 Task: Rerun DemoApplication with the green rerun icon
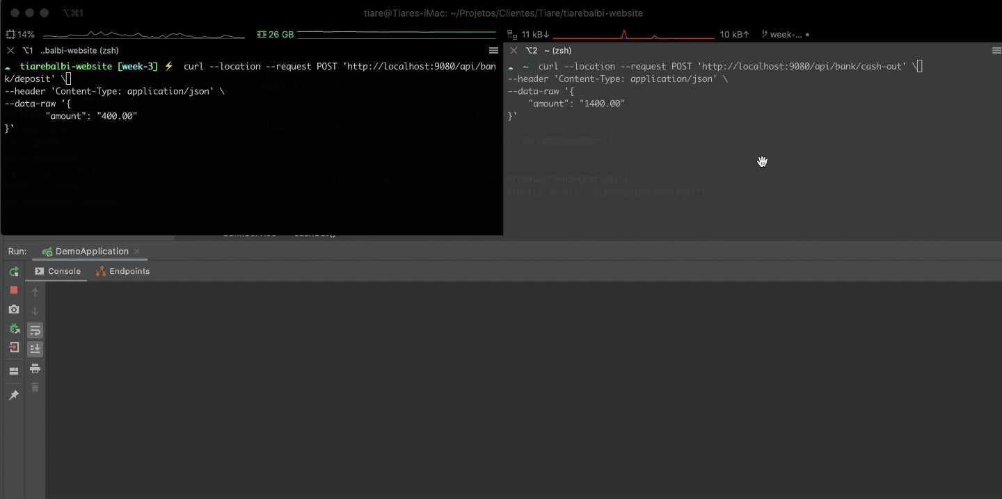[14, 272]
